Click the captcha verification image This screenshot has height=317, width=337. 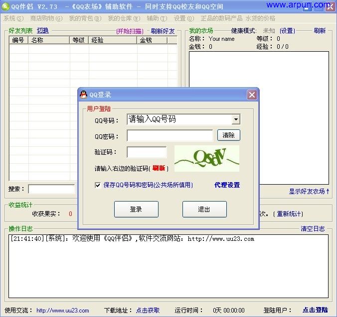tap(206, 158)
